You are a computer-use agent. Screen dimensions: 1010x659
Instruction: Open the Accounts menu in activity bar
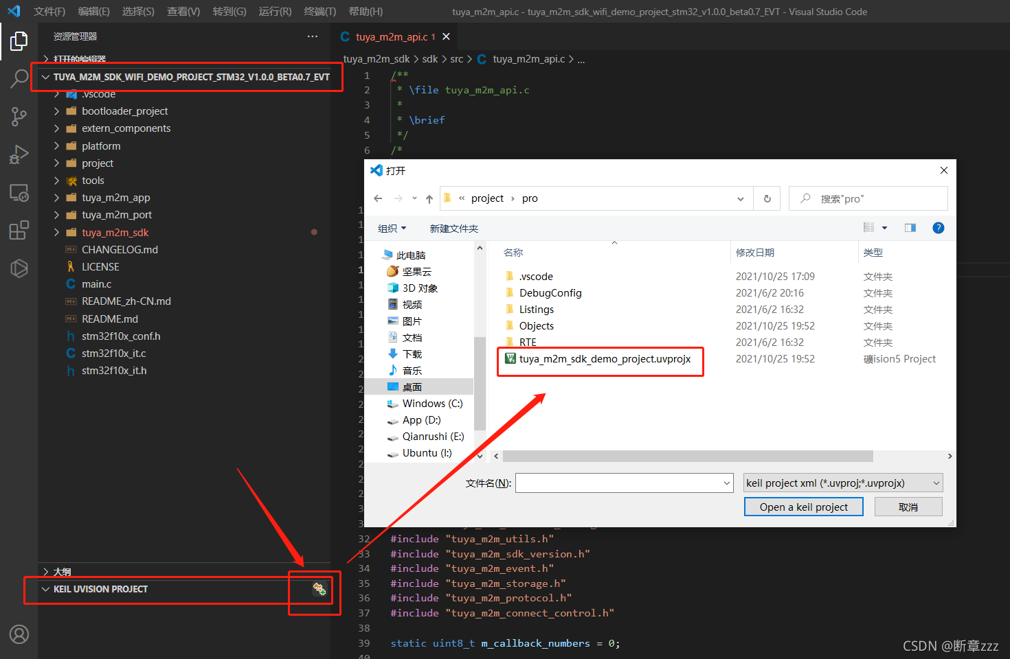pyautogui.click(x=19, y=634)
